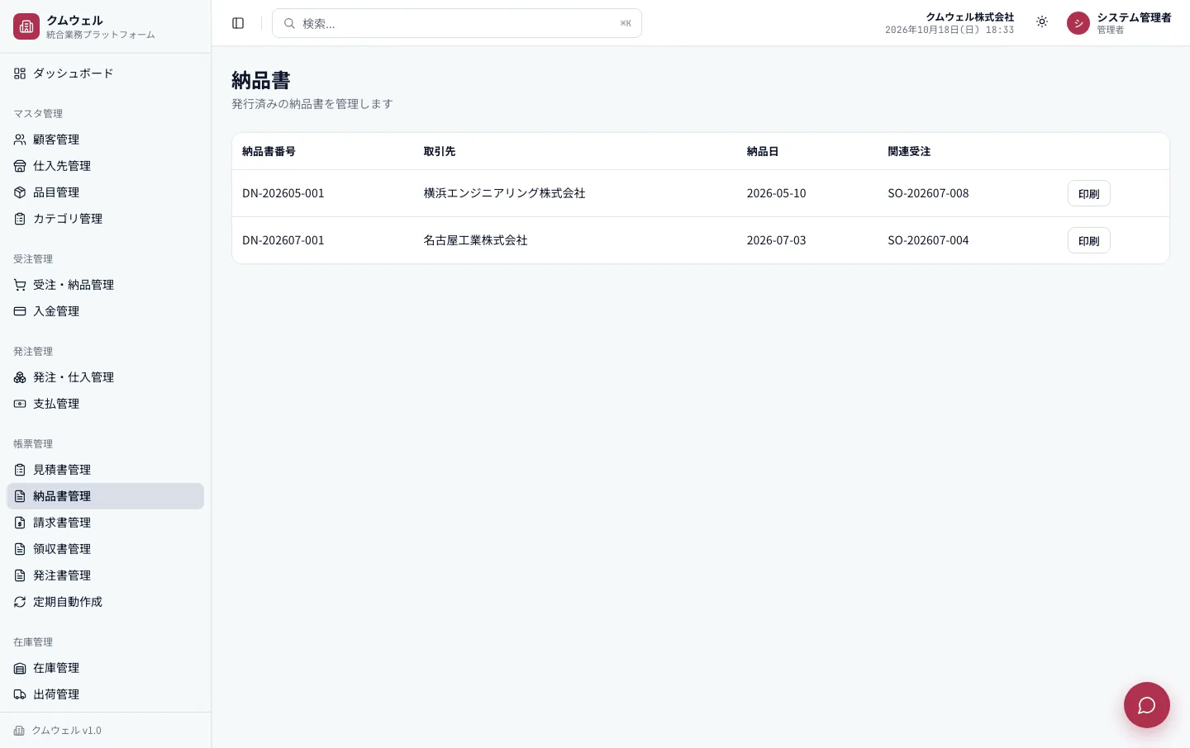Click the クムウェル v1.0 version label

point(66,731)
